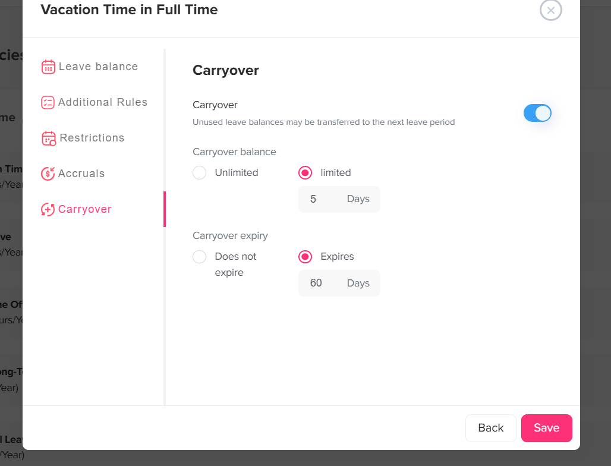Go to the Restrictions section
611x466 pixels.
click(92, 138)
